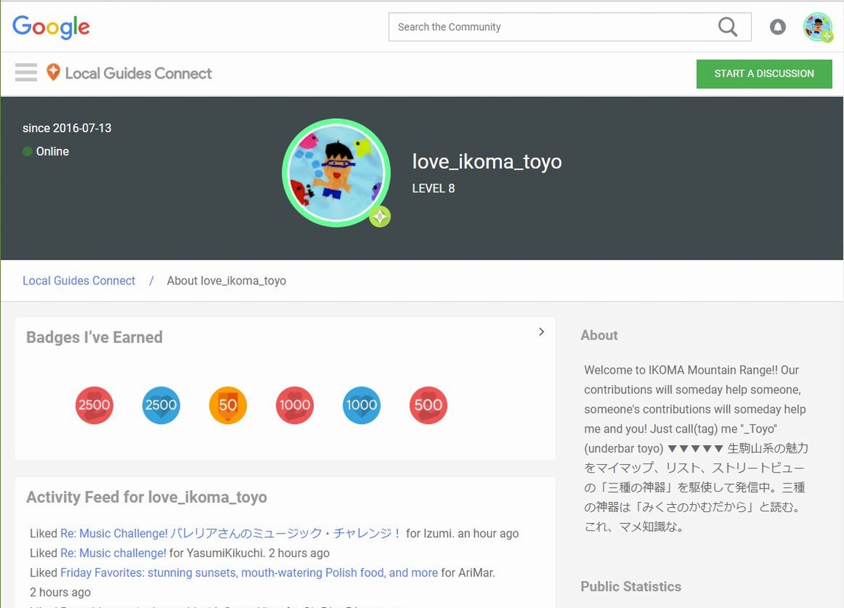
Task: Click the search magnifier icon
Action: coord(728,27)
